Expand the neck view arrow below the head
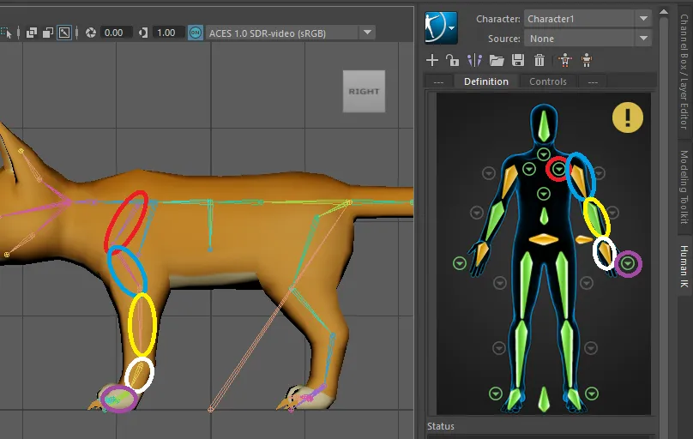693x439 pixels. click(x=544, y=154)
